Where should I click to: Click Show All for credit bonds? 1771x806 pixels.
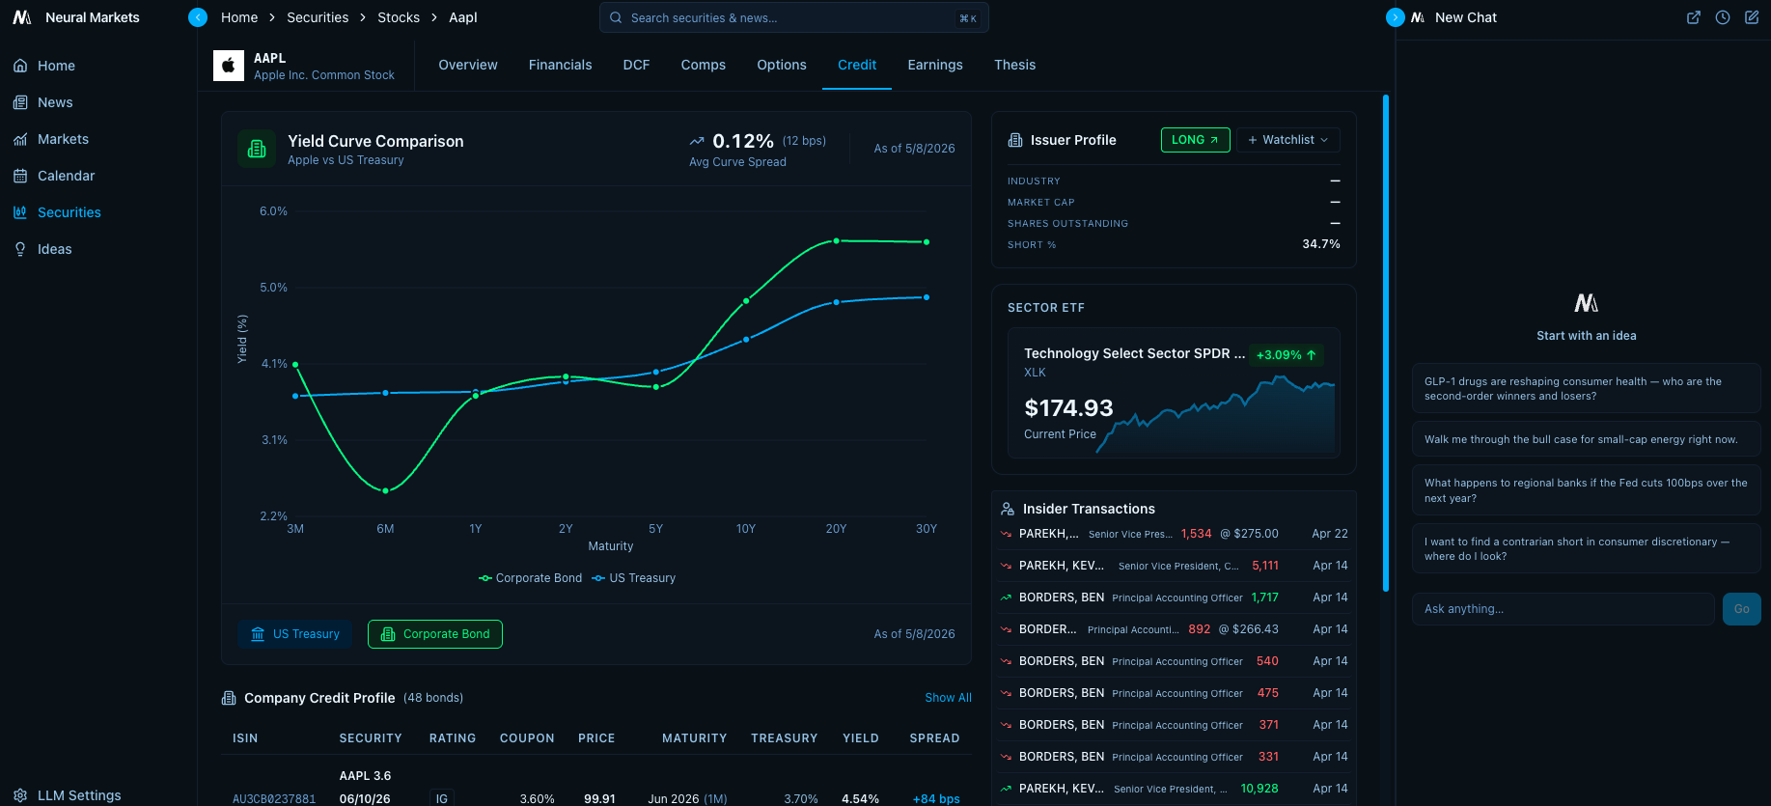click(x=949, y=698)
